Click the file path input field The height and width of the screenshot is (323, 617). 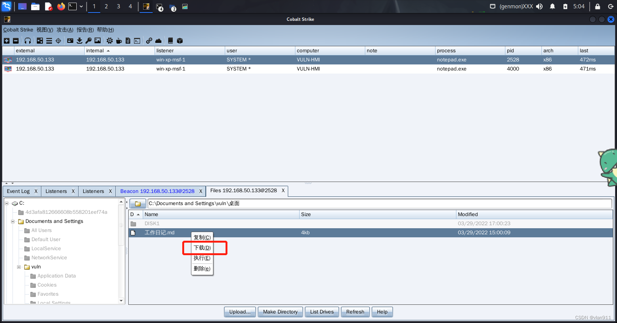[380, 204]
